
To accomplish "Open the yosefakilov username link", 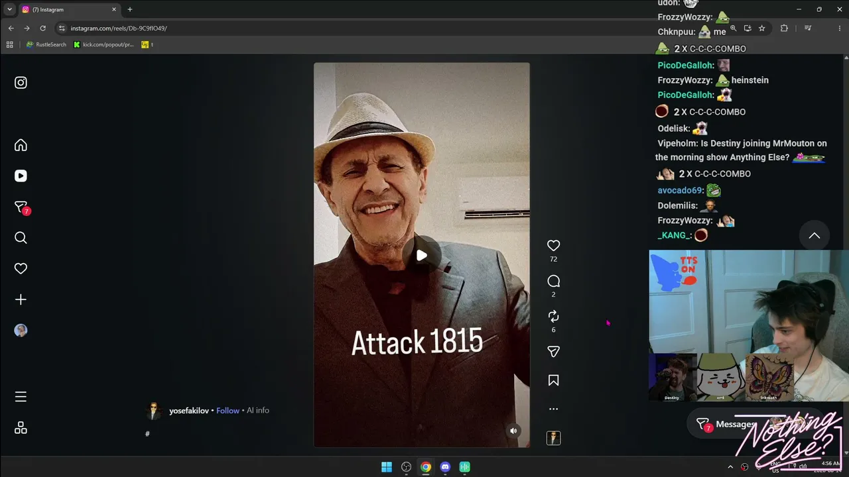I will point(188,411).
